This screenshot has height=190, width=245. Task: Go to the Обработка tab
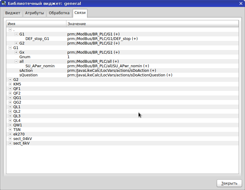coord(59,13)
